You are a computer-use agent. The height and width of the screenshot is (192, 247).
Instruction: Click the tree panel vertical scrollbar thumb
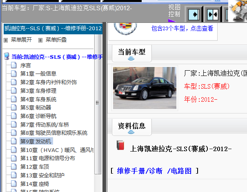click(98, 103)
